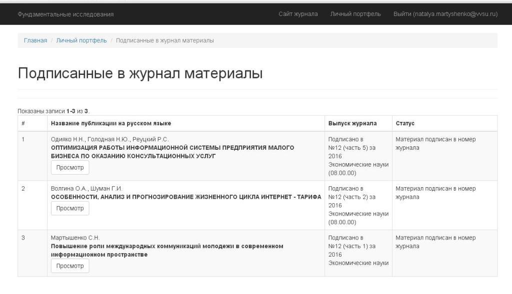Click the Фундаментальные исследования navbar brand
This screenshot has height=294, width=512.
tap(65, 14)
